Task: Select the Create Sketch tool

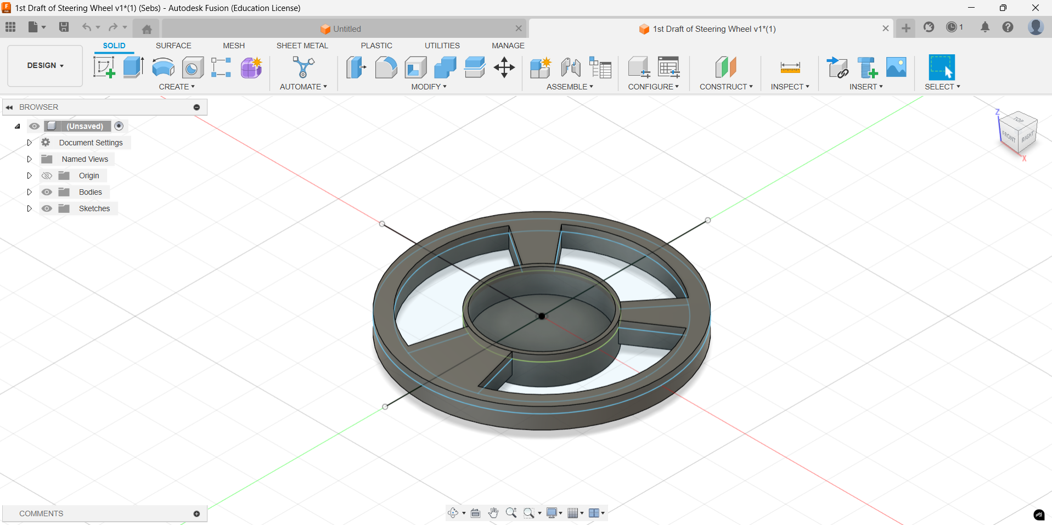Action: pos(104,67)
